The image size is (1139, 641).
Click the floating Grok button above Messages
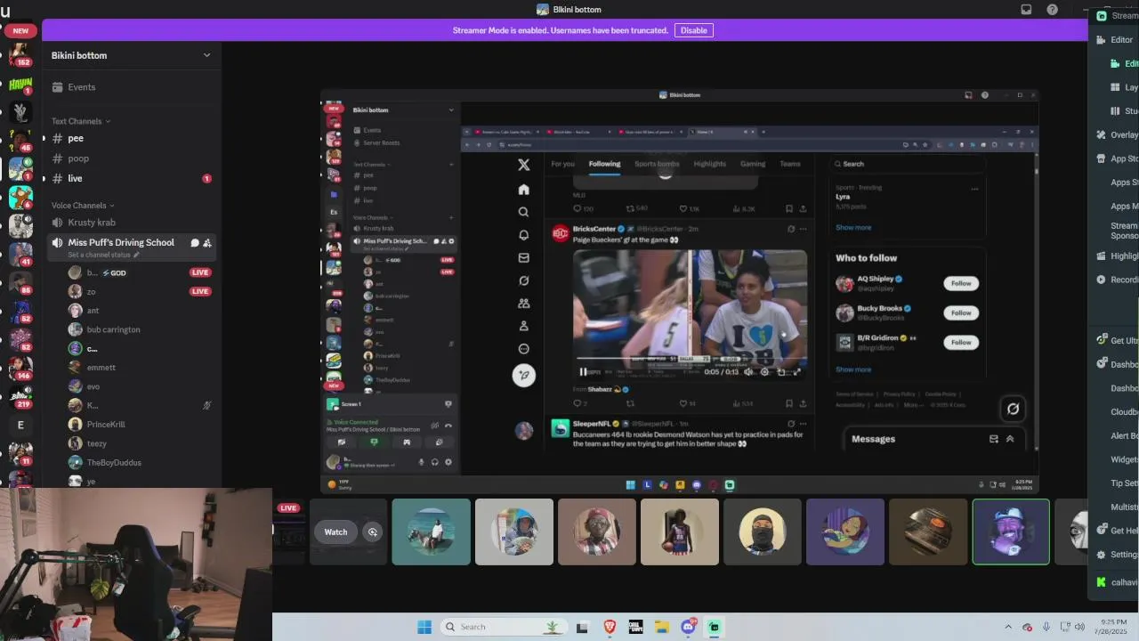click(x=1013, y=409)
